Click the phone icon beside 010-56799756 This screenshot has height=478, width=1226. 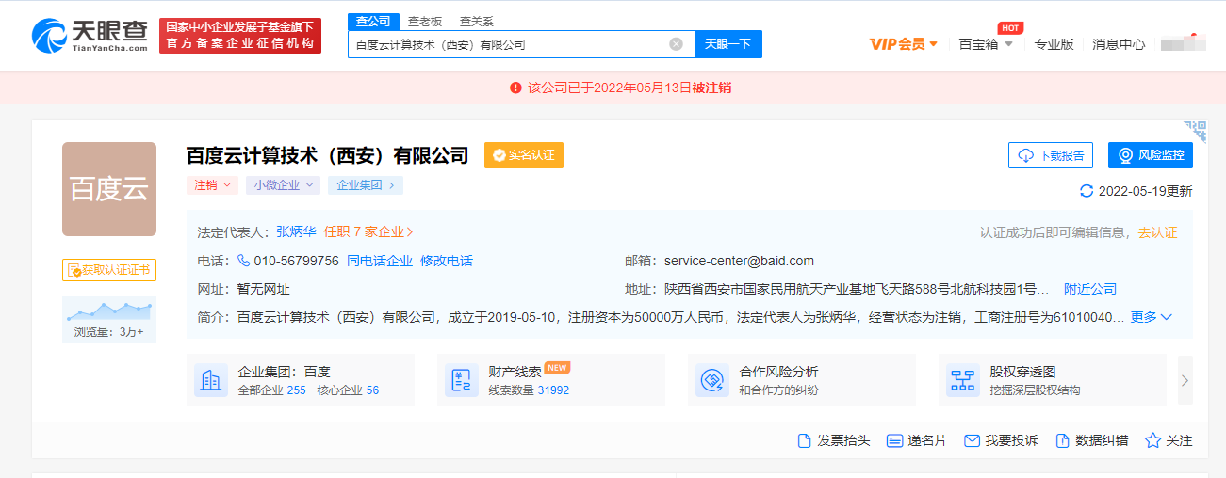pos(243,261)
